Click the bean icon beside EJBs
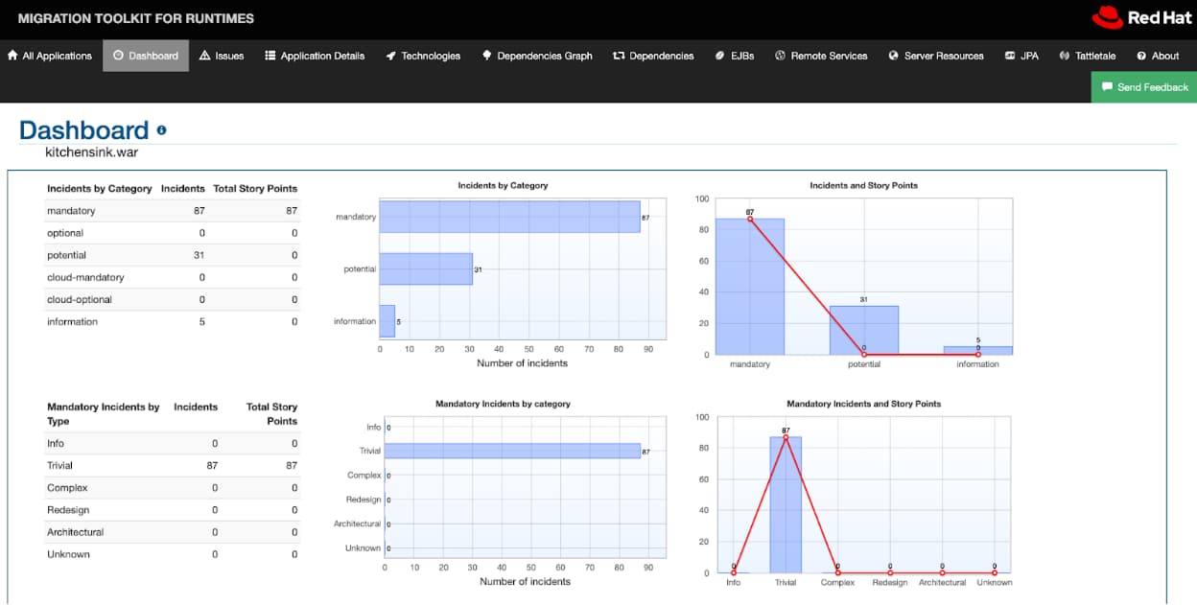Screen dimensions: 1197x605 pos(720,56)
